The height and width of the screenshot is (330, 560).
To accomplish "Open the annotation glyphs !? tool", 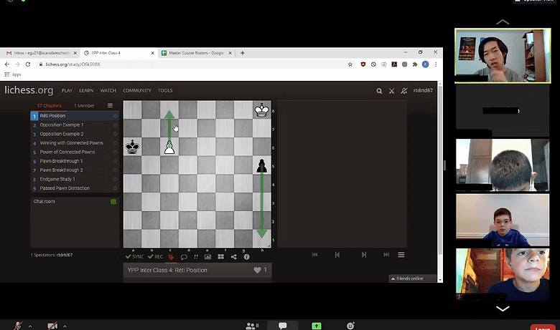I will (196, 257).
